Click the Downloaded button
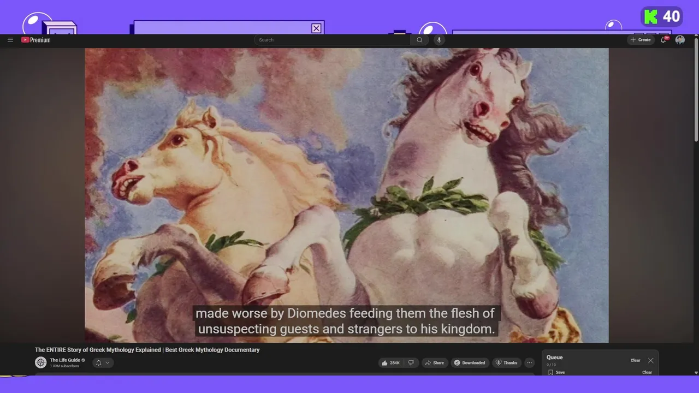 coord(470,362)
